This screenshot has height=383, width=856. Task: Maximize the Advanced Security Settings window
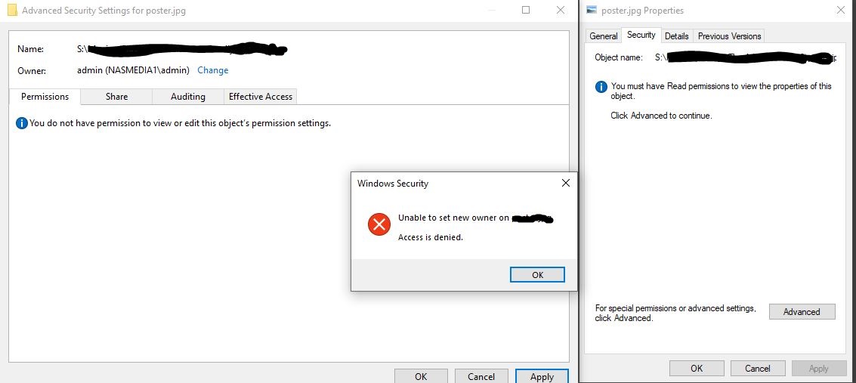coord(526,11)
